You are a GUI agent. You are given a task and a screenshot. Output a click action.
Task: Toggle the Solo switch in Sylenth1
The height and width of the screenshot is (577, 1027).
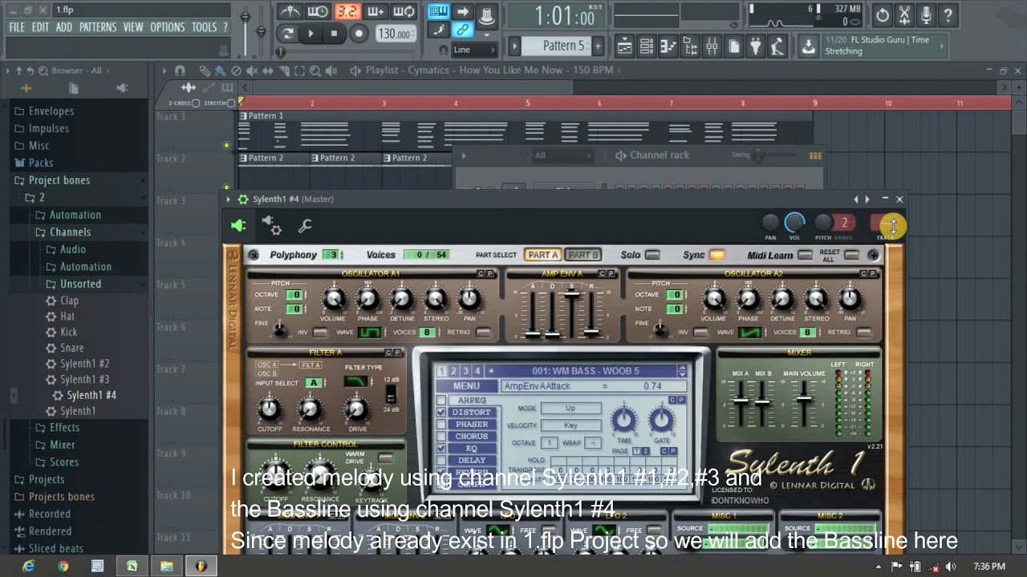[x=652, y=255]
